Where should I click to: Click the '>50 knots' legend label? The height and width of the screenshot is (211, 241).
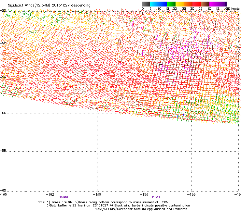coord(232,8)
